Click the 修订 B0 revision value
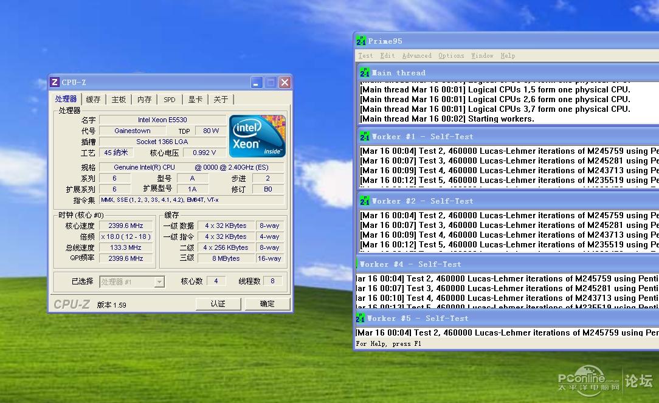659x403 pixels. (268, 189)
